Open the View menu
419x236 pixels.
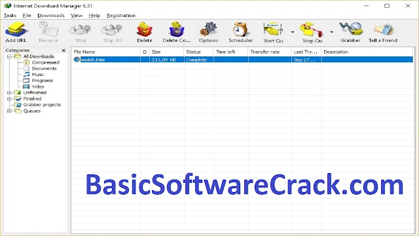click(x=77, y=16)
